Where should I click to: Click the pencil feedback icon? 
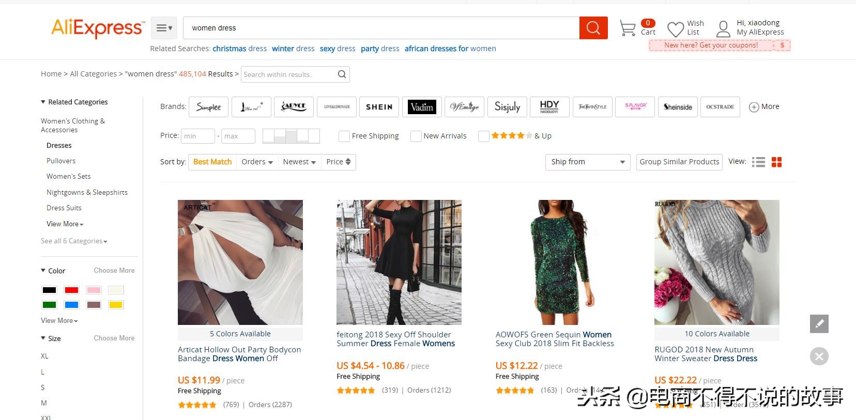pyautogui.click(x=819, y=324)
